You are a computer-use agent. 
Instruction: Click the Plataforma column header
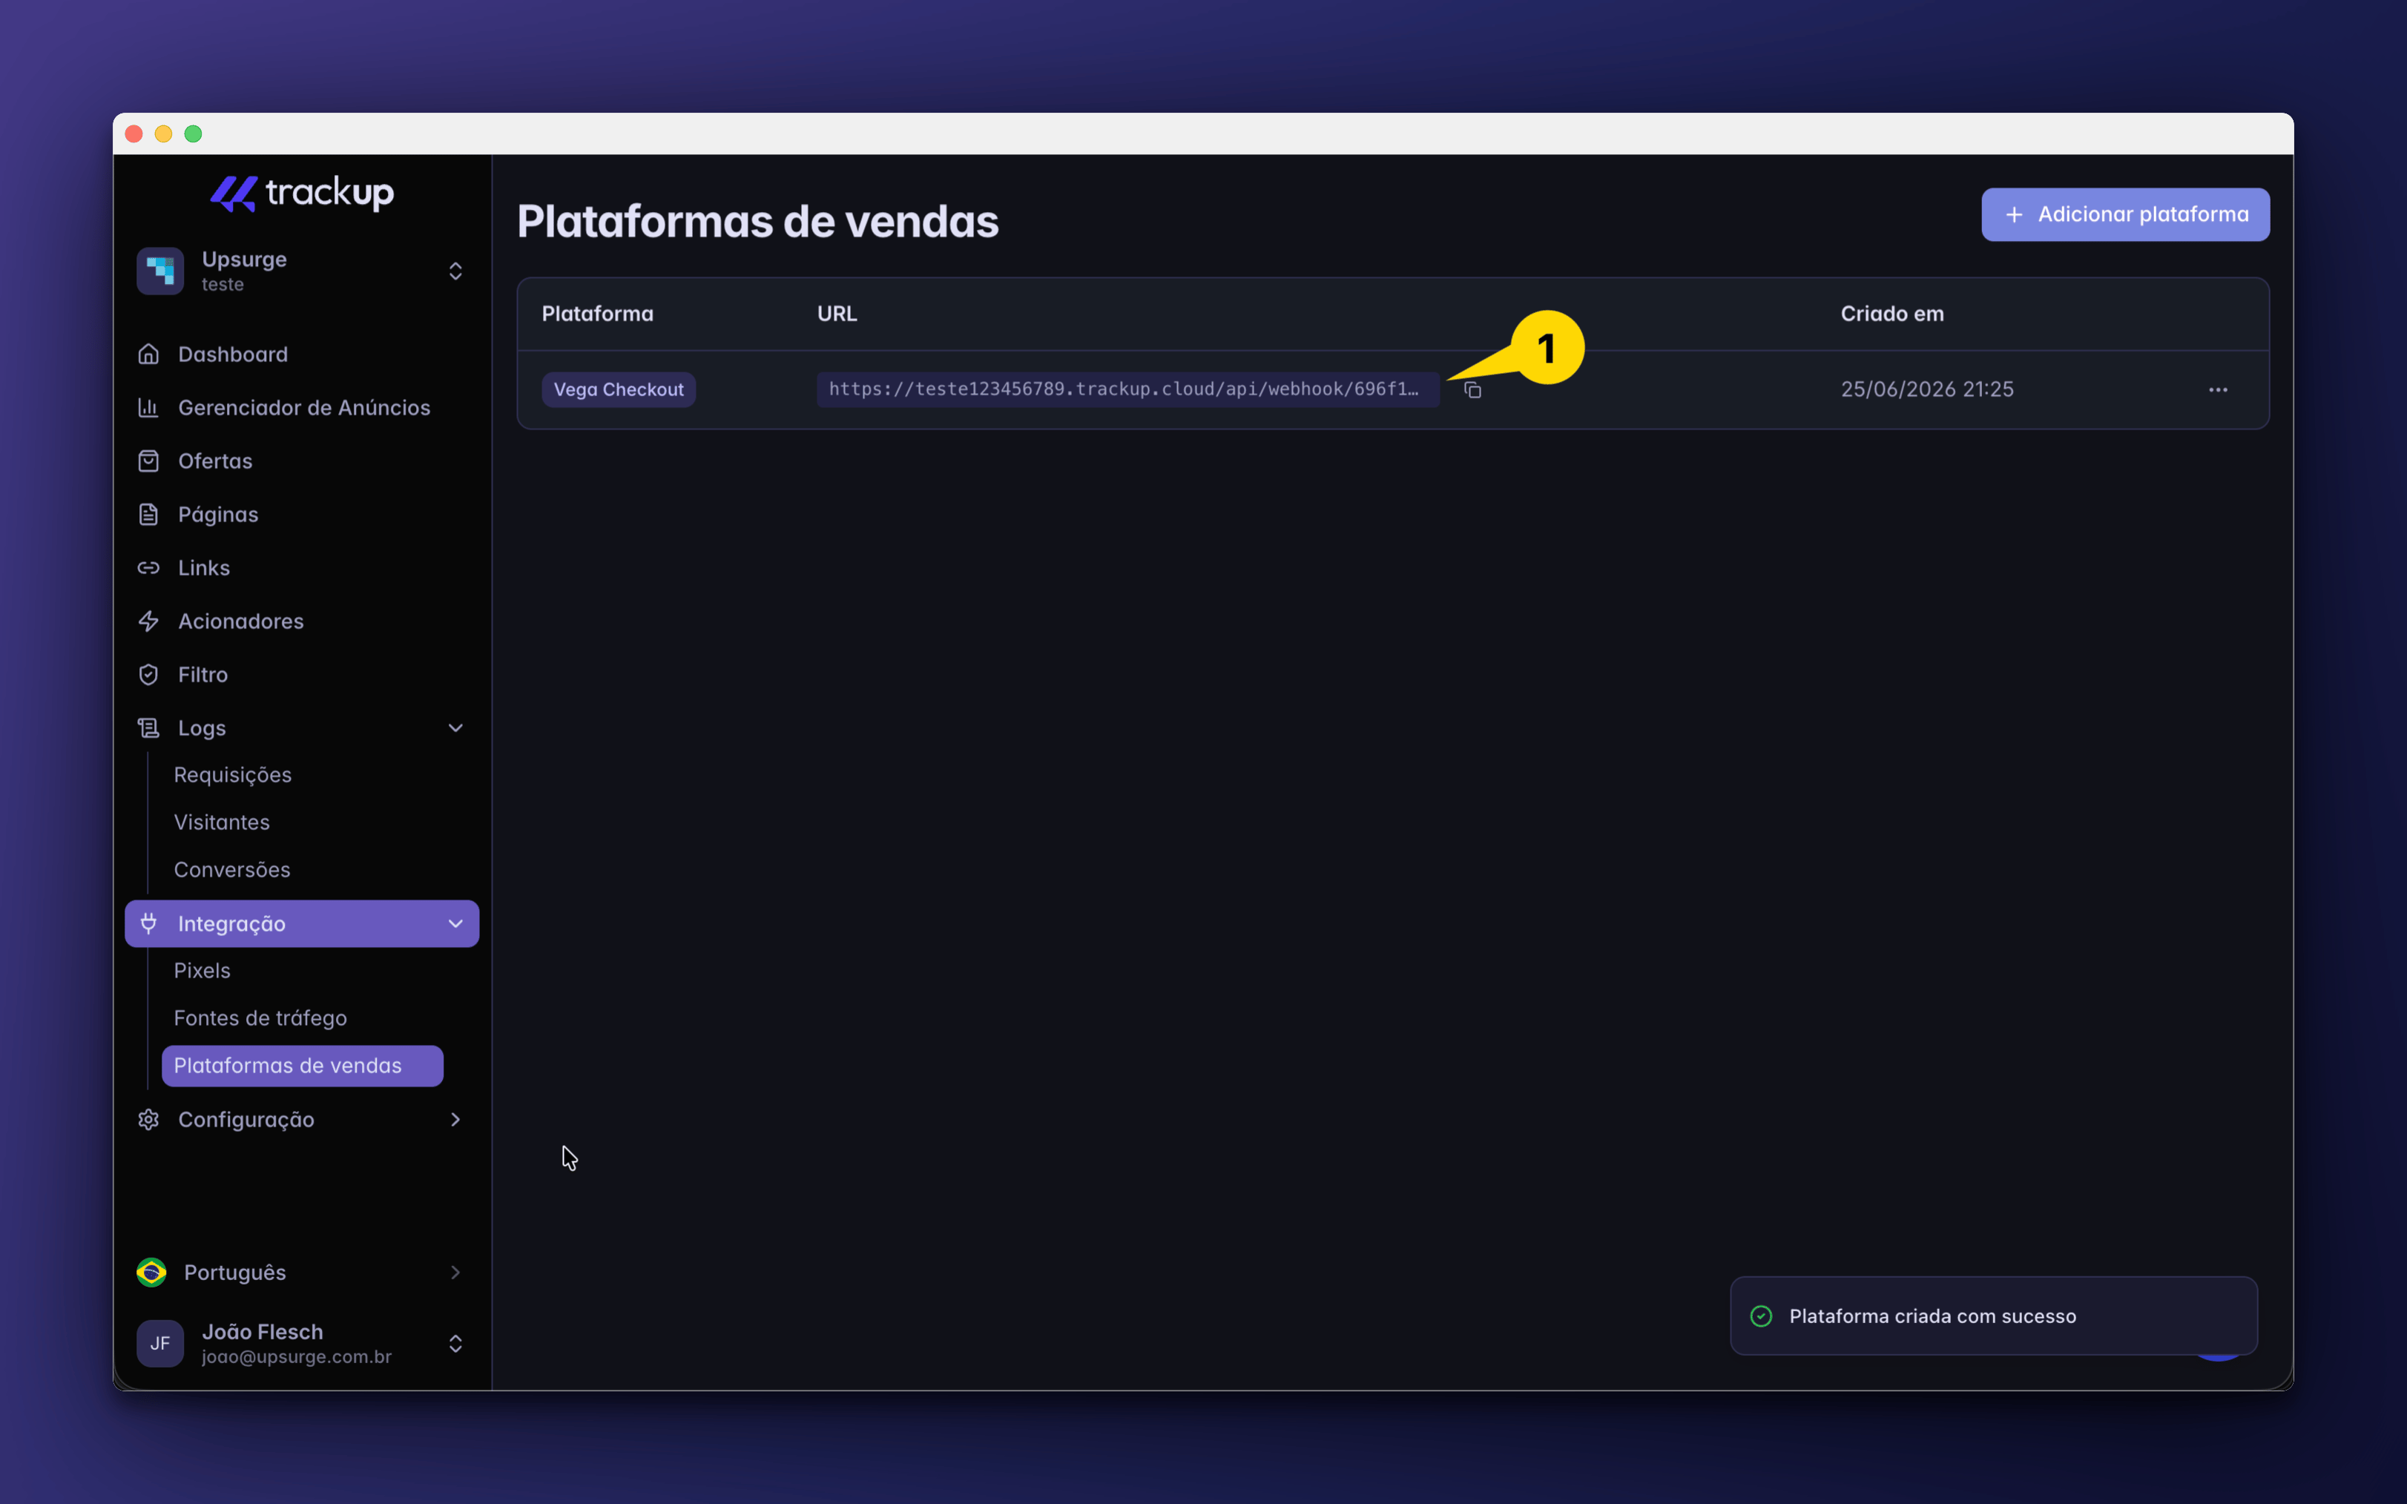(x=598, y=313)
